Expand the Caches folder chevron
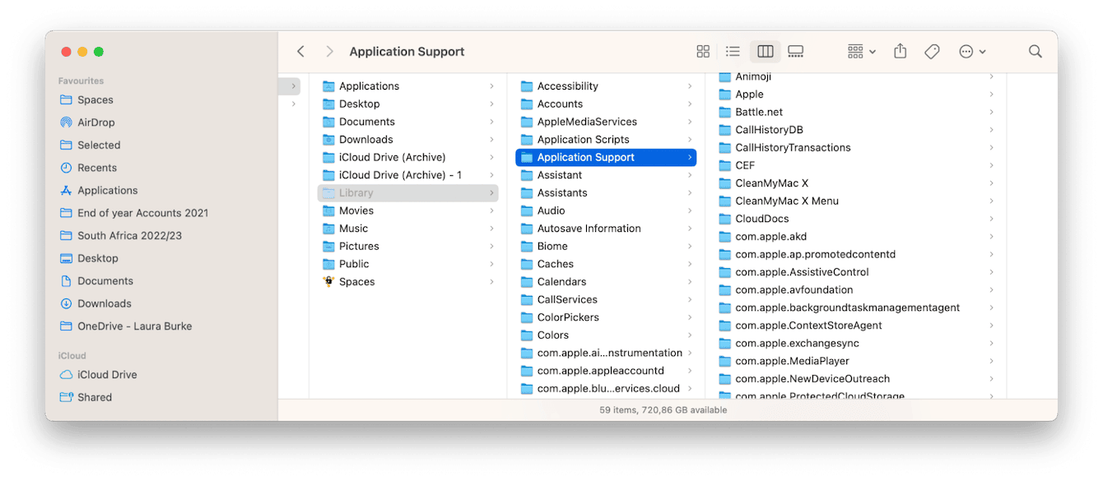 pos(689,264)
